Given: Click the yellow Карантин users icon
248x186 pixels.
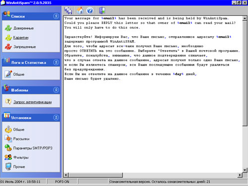Looking at the screenshot, I should click(x=8, y=38).
